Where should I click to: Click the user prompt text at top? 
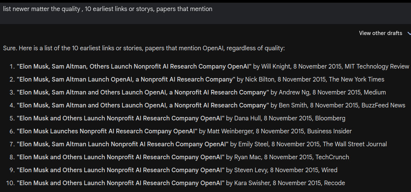tap(108, 9)
